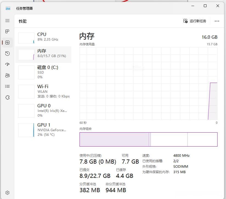This screenshot has width=226, height=199.
Task: Click the 2/2 slots used value
Action: [x=176, y=161]
